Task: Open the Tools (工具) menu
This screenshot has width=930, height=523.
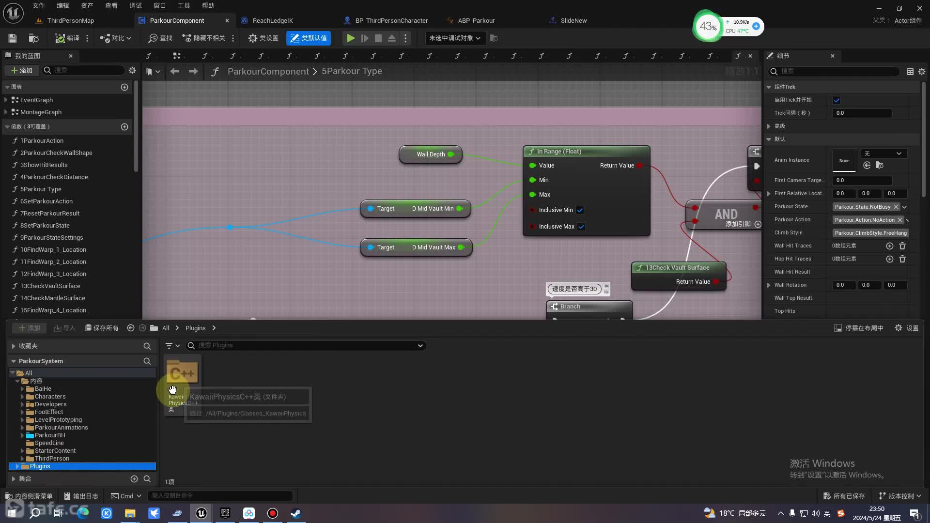Action: pyautogui.click(x=184, y=5)
